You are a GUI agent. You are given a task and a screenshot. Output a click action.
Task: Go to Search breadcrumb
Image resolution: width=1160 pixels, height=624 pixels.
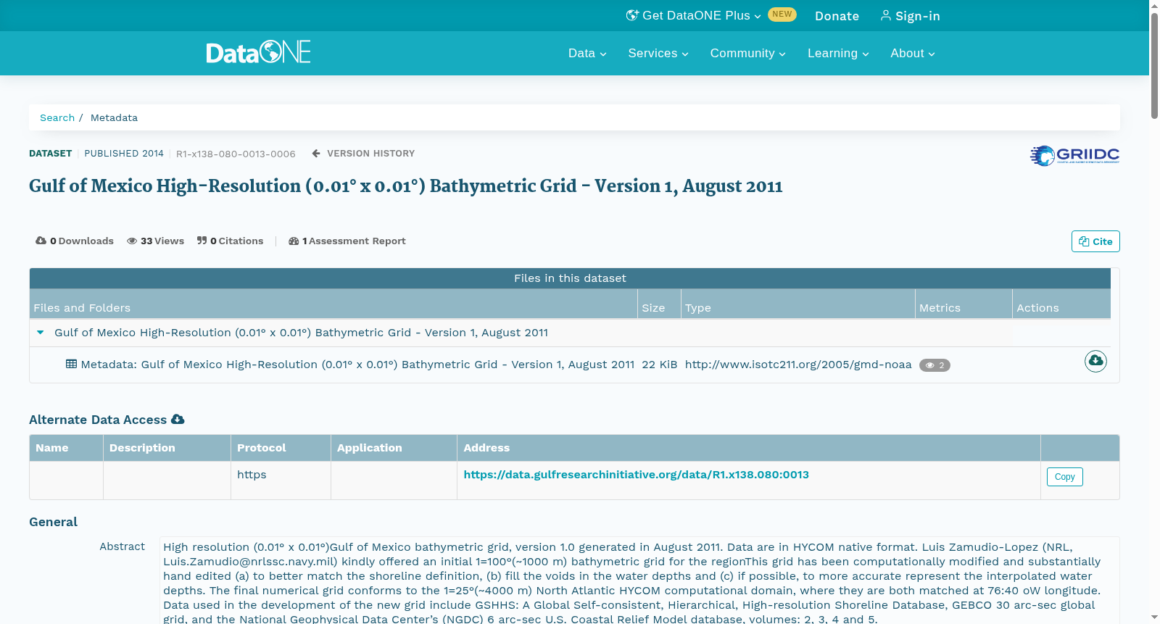click(x=57, y=117)
